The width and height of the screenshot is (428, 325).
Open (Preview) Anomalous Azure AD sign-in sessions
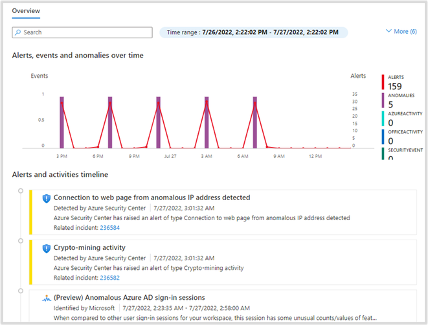pyautogui.click(x=129, y=297)
